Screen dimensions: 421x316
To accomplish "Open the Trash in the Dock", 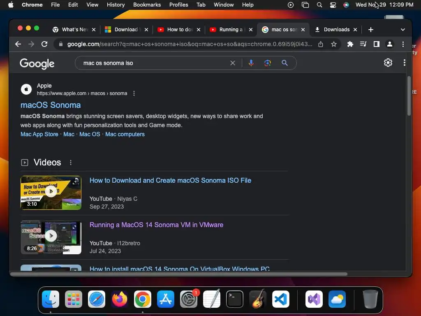I will pos(370,299).
